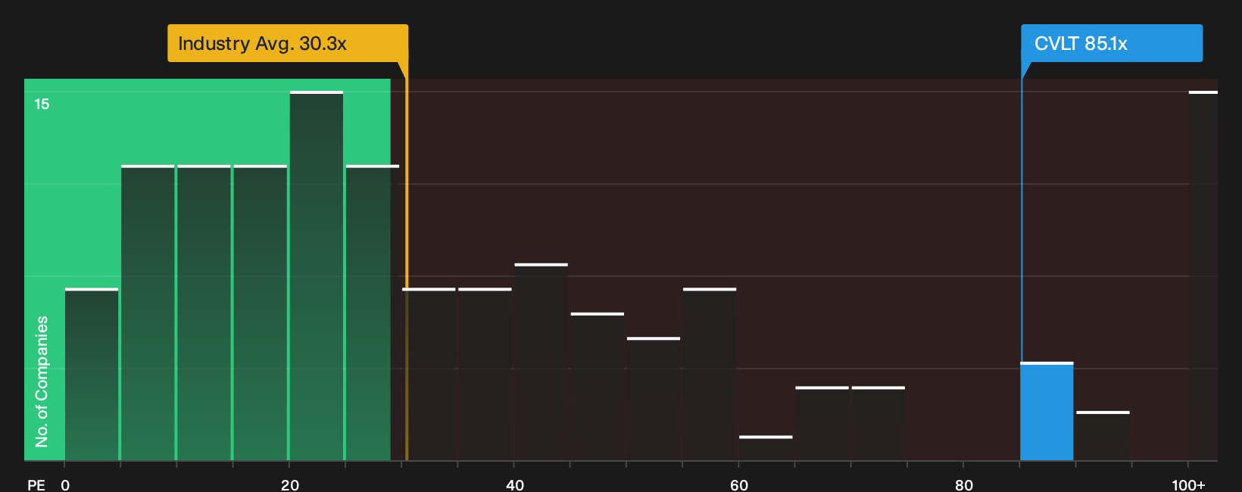This screenshot has height=492, width=1242.
Task: Select the bar at PE 90-95
Action: (1103, 435)
